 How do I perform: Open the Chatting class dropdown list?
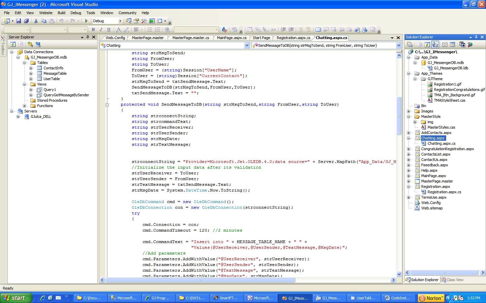pos(247,45)
